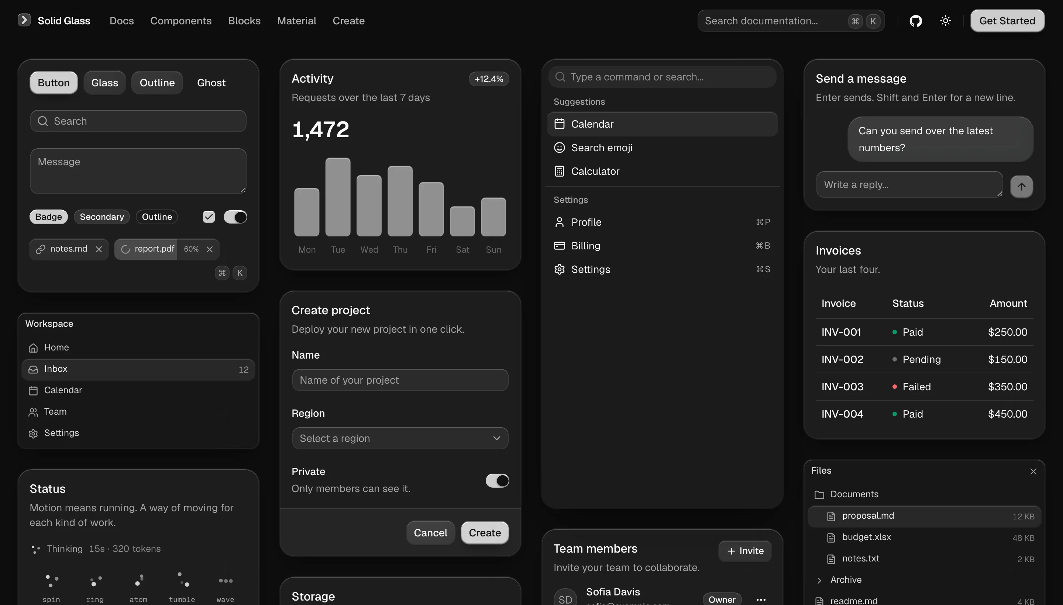This screenshot has width=1063, height=605.
Task: Open Profile from command settings
Action: pyautogui.click(x=662, y=222)
